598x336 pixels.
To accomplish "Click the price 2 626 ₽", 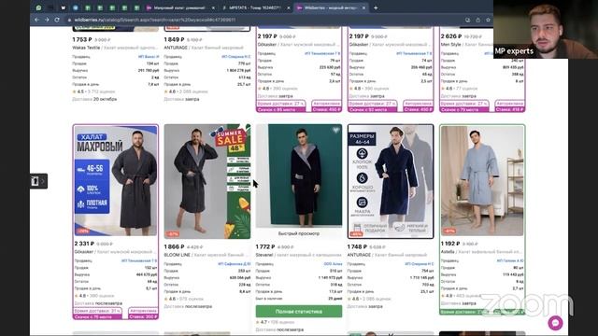I will coord(451,36).
